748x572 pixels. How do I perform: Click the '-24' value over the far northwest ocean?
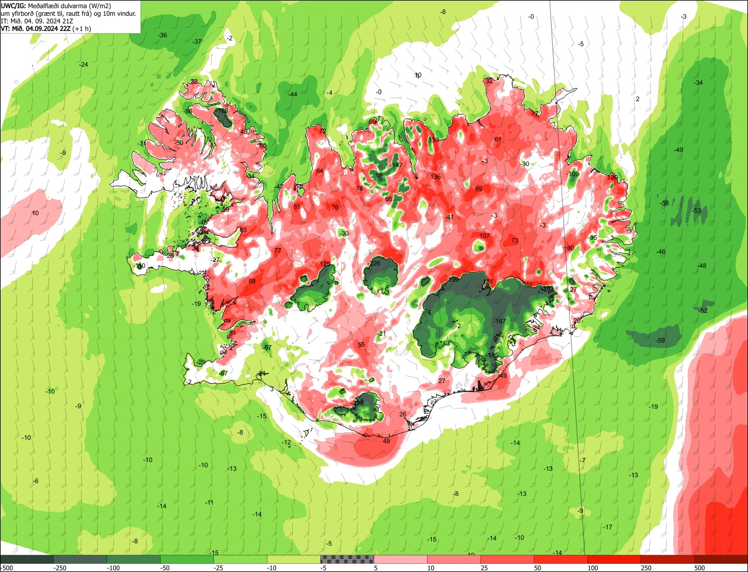click(x=84, y=64)
